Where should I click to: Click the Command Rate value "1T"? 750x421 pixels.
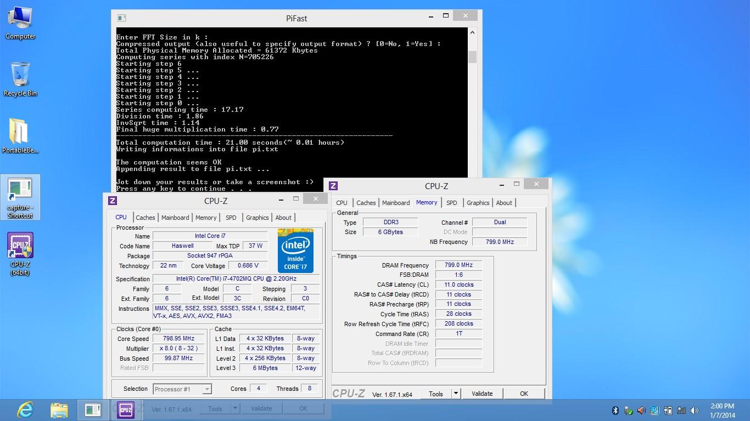click(458, 334)
